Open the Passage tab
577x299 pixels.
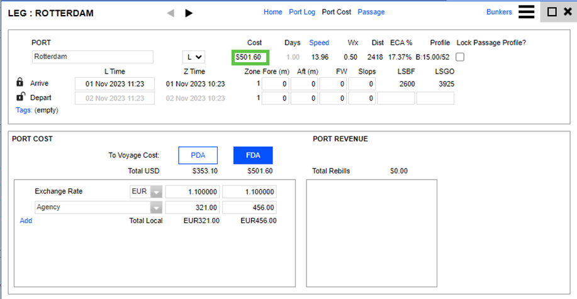(x=371, y=12)
